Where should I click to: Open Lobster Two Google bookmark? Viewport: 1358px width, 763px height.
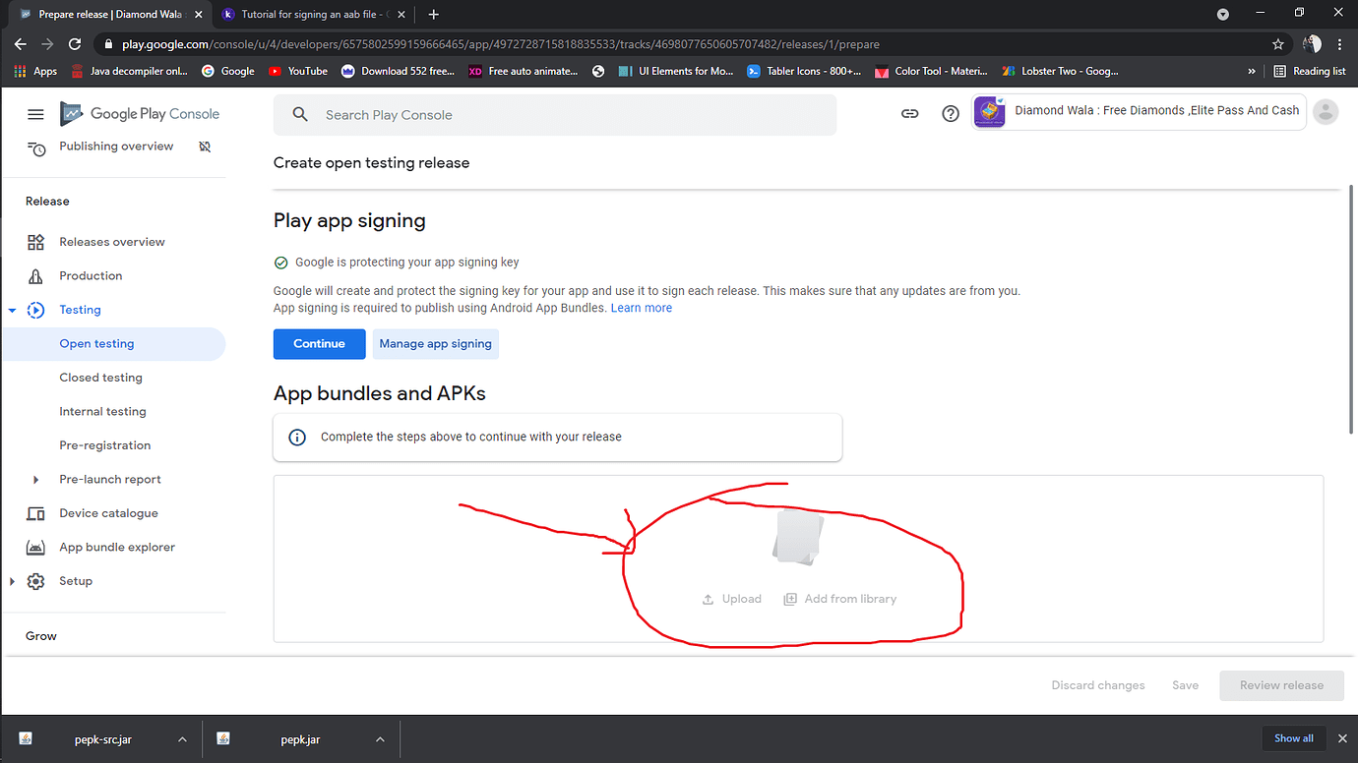click(x=1060, y=71)
